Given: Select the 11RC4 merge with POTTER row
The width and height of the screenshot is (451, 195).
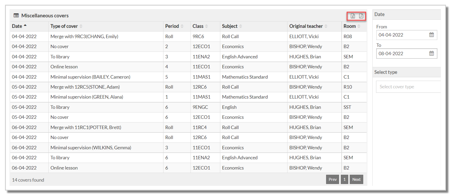Looking at the screenshot, I should coord(188,127).
